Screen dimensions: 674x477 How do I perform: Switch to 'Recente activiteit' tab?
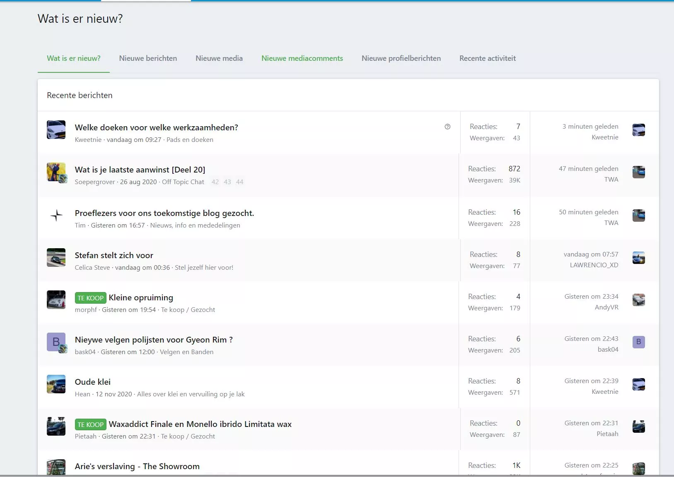[x=488, y=58]
